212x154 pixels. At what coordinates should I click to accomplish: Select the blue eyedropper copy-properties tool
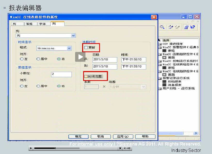click(x=171, y=27)
